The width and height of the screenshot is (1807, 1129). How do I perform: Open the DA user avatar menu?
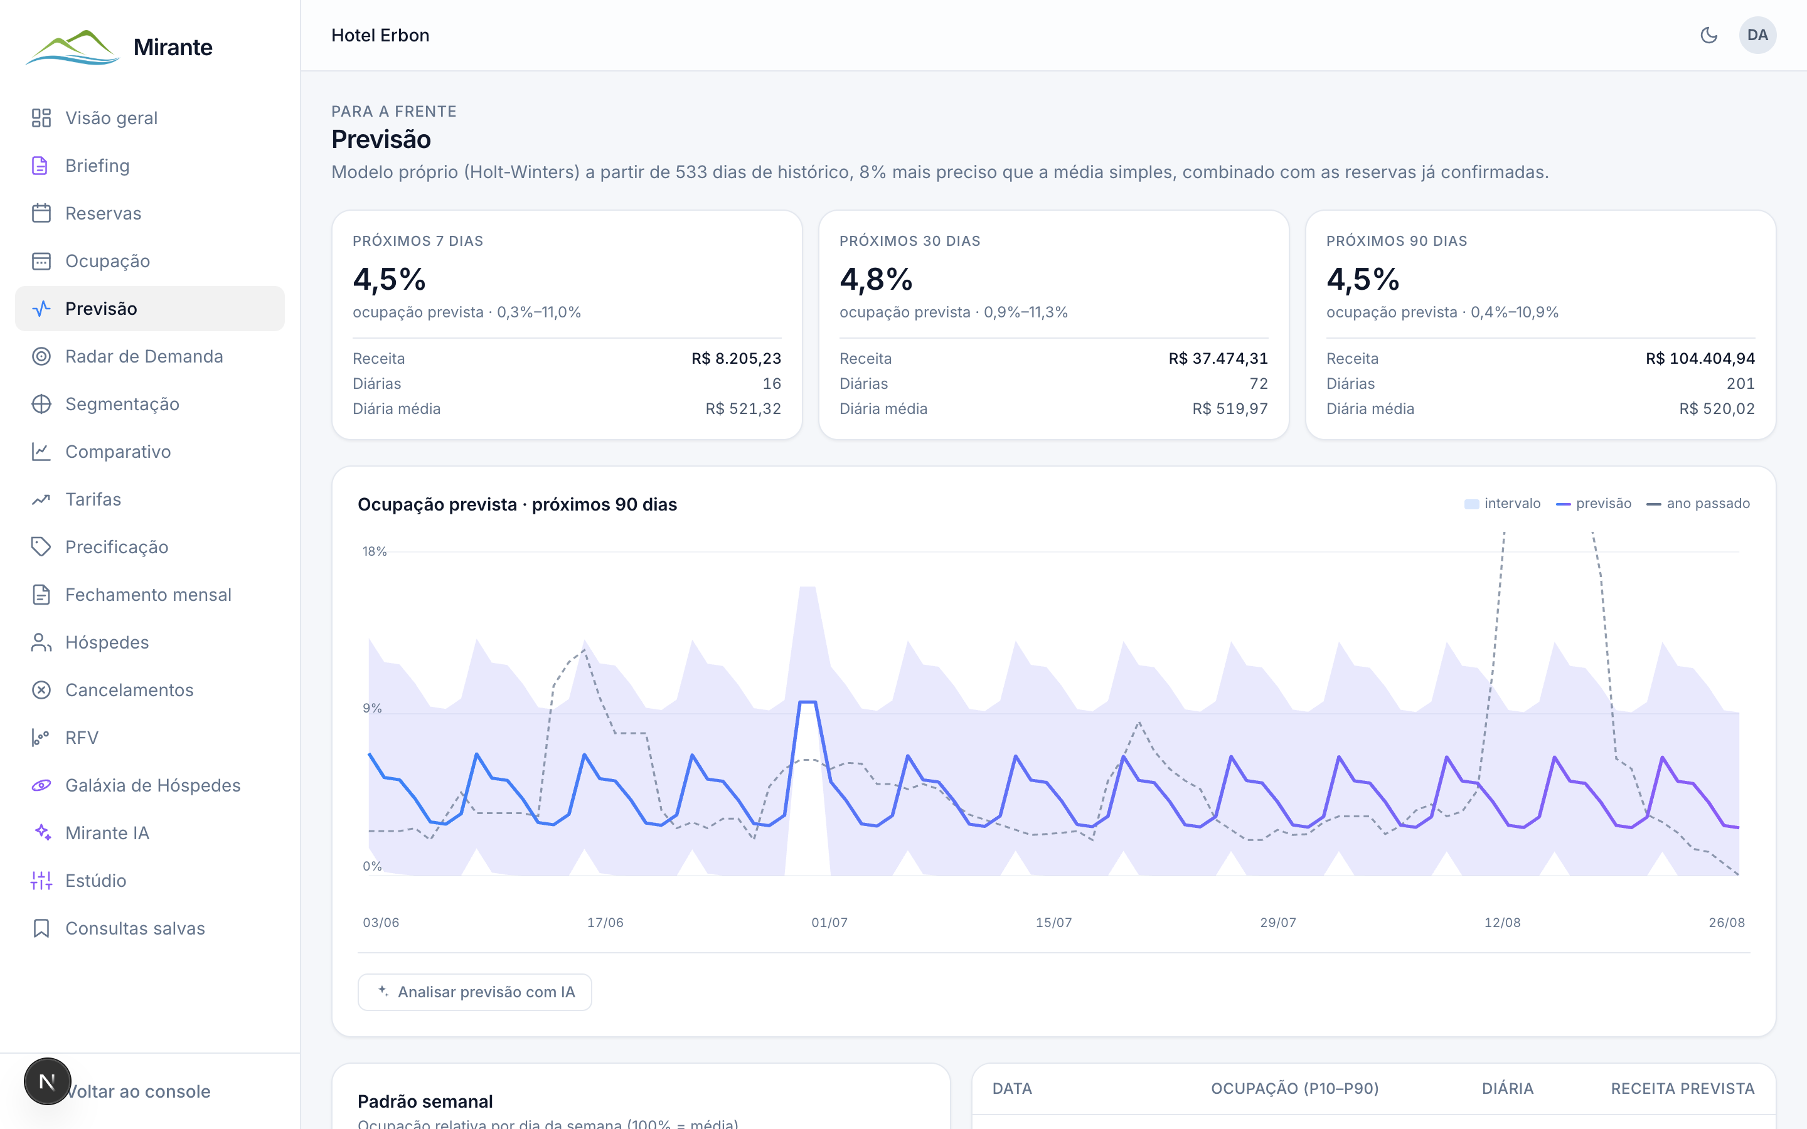(x=1757, y=35)
